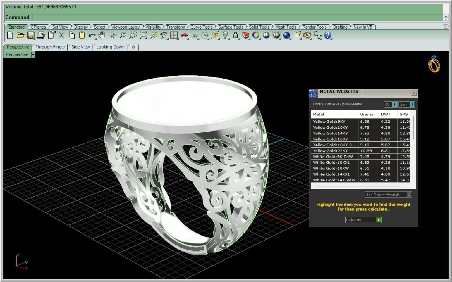Click the Select Objects icon

pyautogui.click(x=215, y=35)
